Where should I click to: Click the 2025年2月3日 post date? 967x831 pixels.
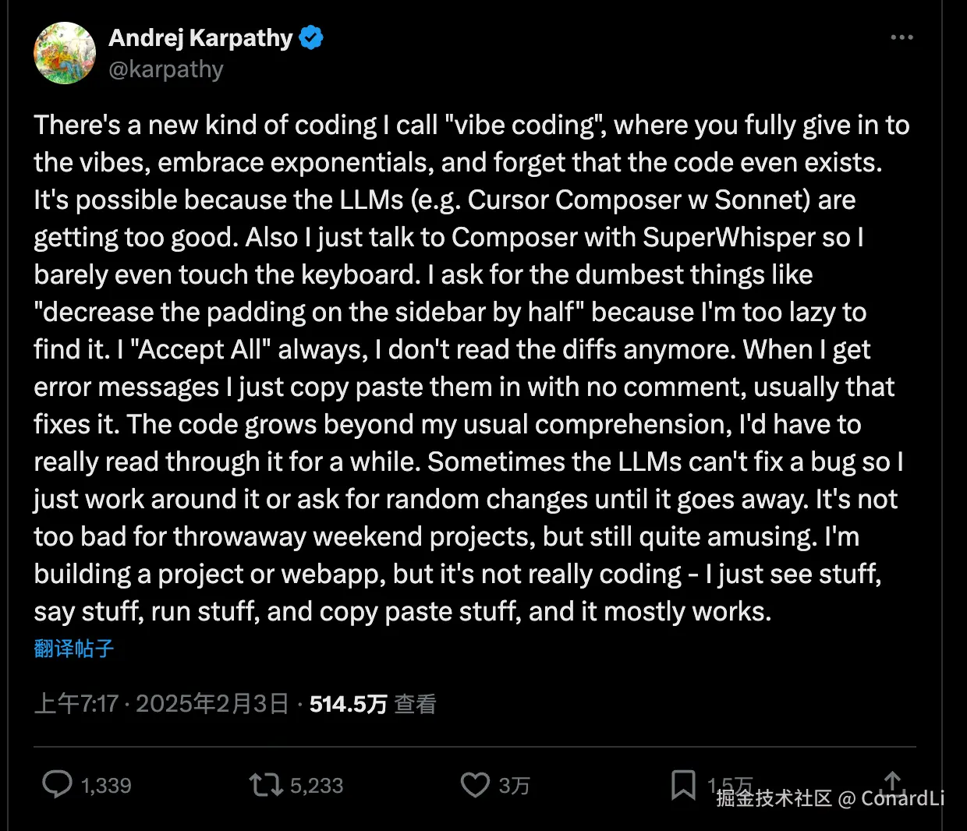coord(212,704)
